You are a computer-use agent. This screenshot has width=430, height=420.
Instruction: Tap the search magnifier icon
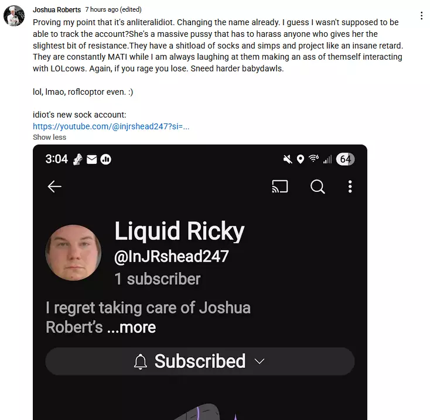[x=318, y=187]
